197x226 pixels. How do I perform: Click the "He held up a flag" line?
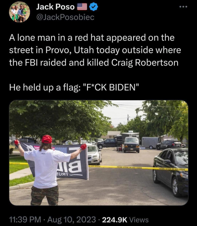[74, 87]
